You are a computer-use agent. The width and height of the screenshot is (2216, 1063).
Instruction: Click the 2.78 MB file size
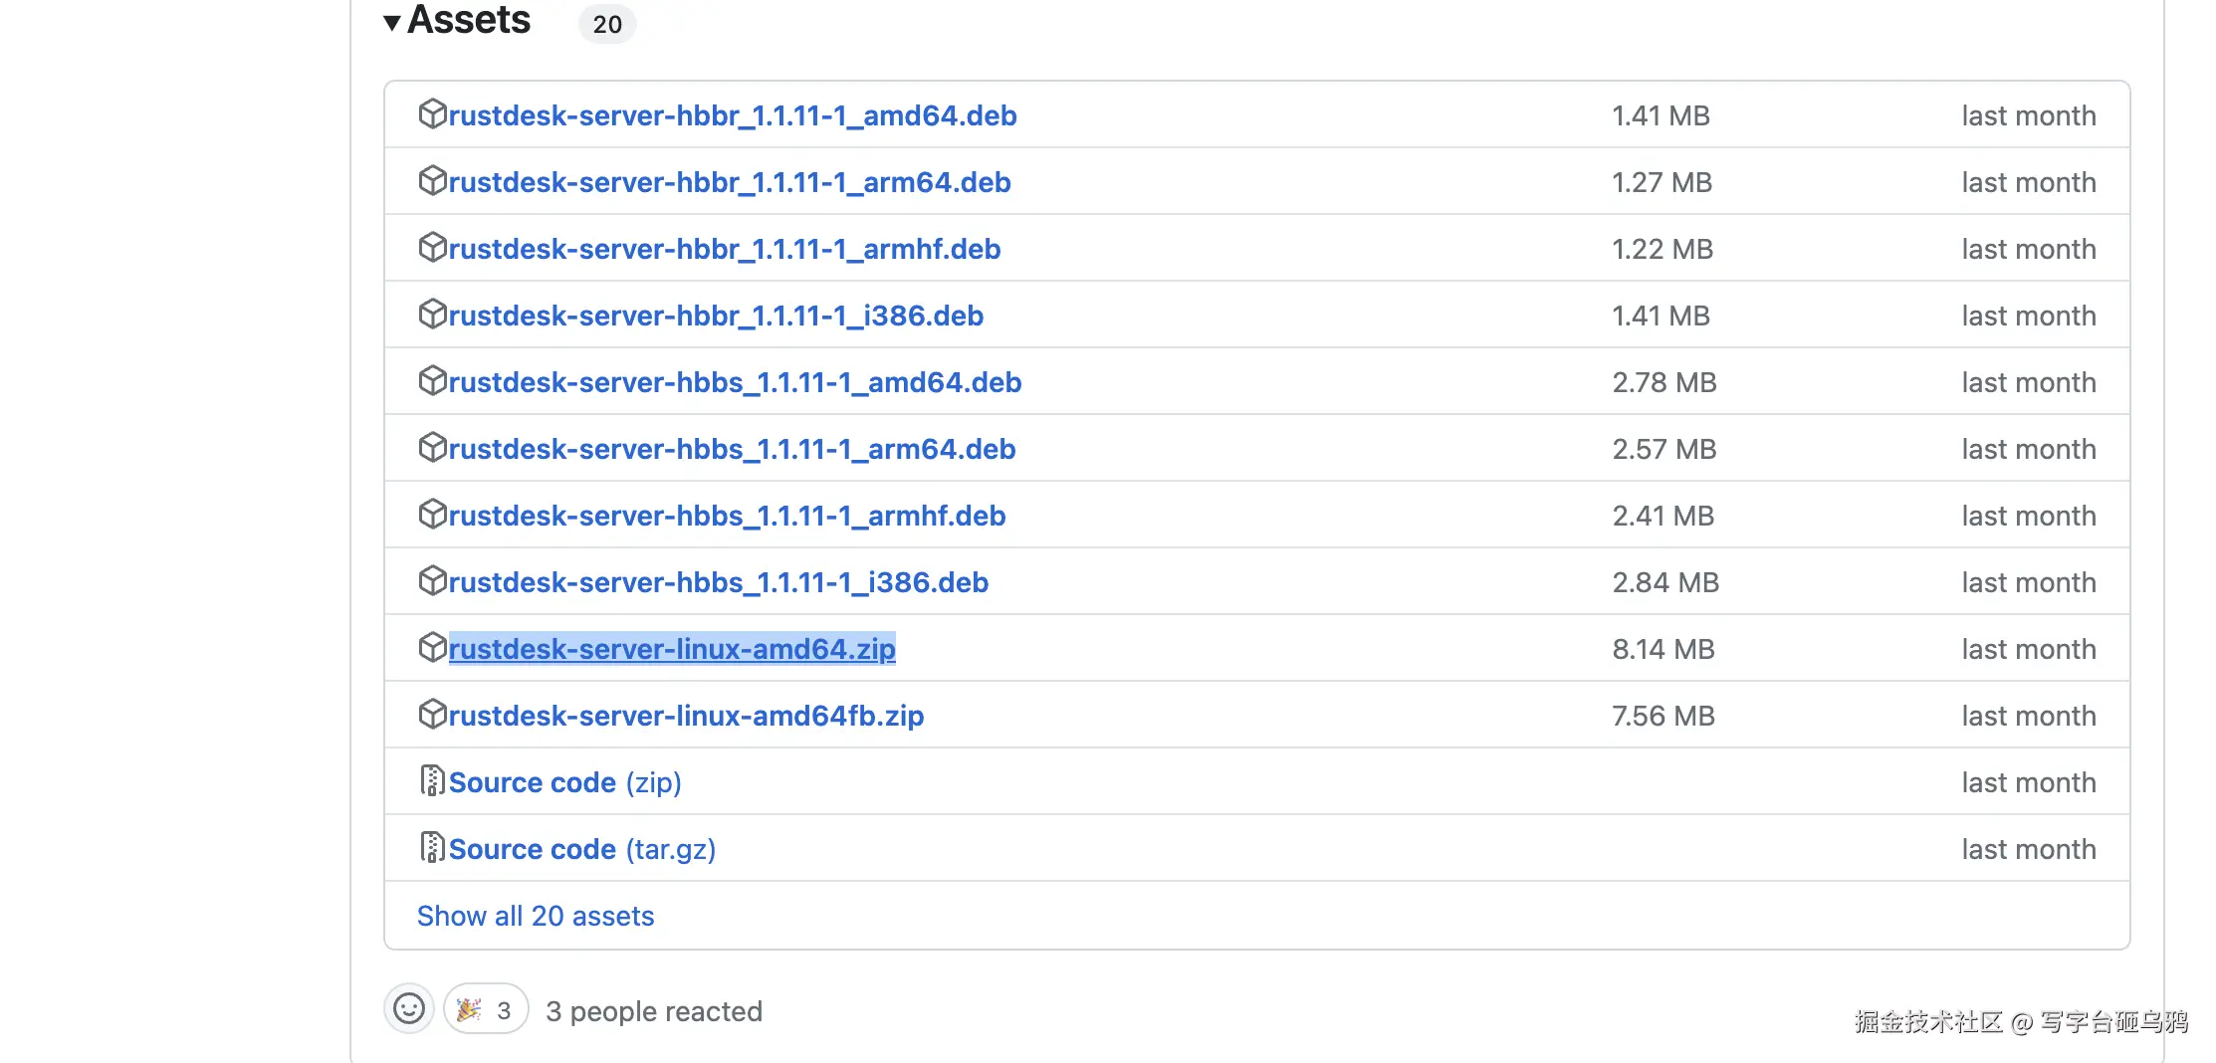pyautogui.click(x=1664, y=382)
